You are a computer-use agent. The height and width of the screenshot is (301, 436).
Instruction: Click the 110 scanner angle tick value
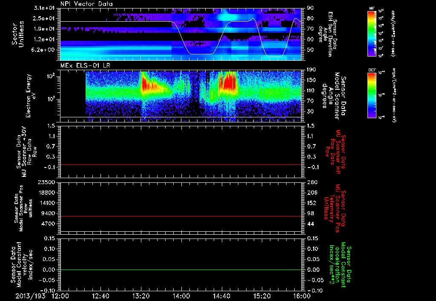pos(311,91)
